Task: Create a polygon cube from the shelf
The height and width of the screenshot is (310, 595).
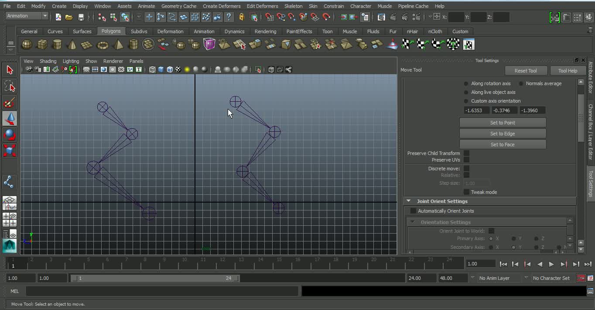Action: [42, 45]
